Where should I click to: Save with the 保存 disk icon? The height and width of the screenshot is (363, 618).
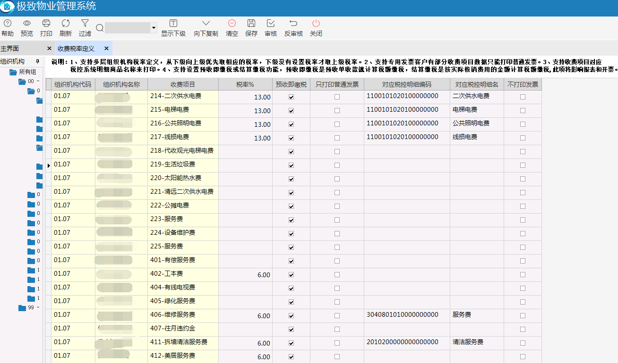pos(251,23)
